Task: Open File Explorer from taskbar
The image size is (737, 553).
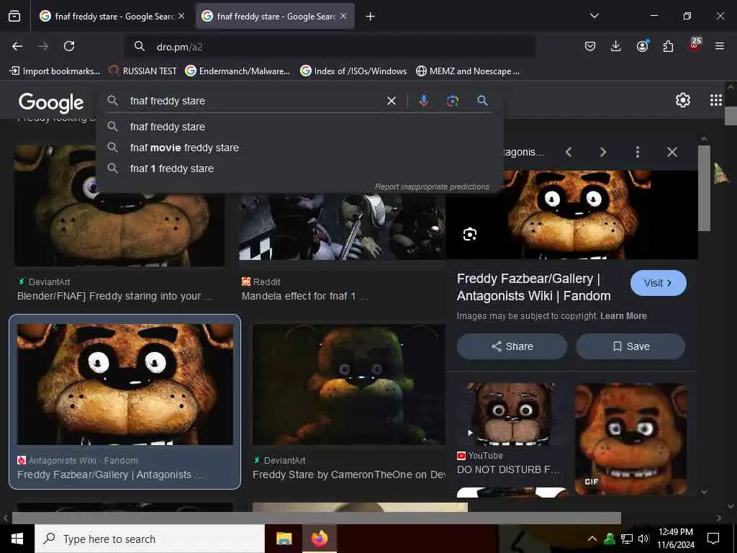Action: [x=284, y=539]
